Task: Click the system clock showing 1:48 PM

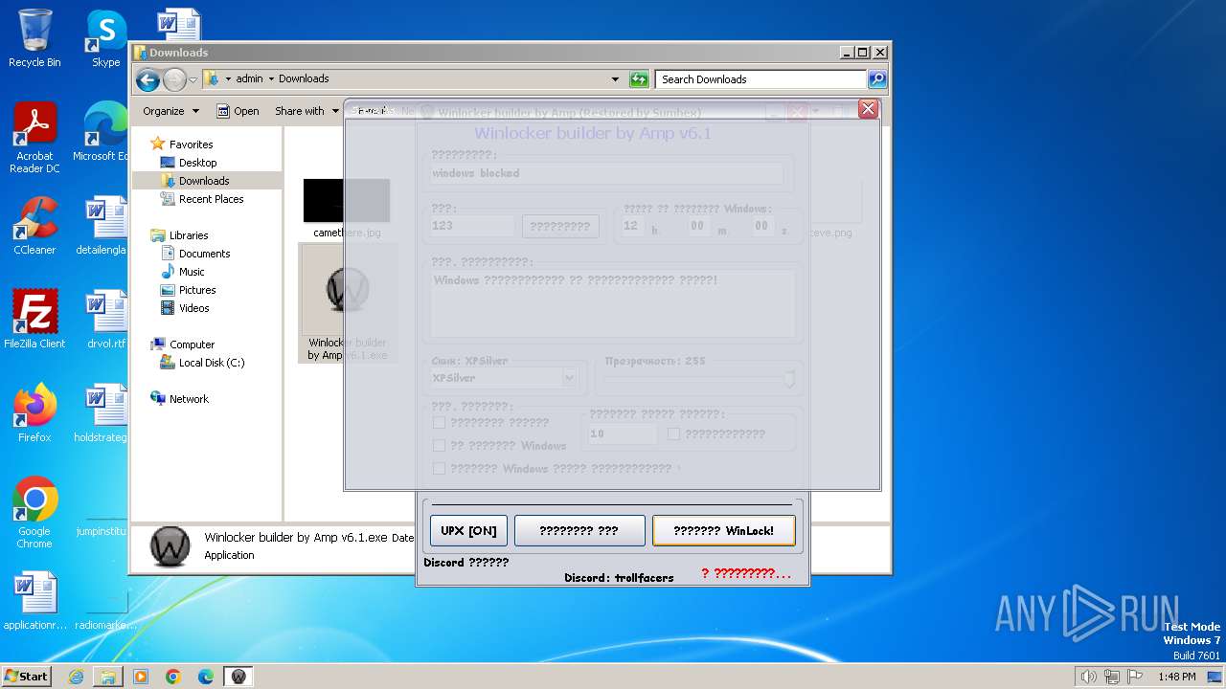Action: 1176,677
